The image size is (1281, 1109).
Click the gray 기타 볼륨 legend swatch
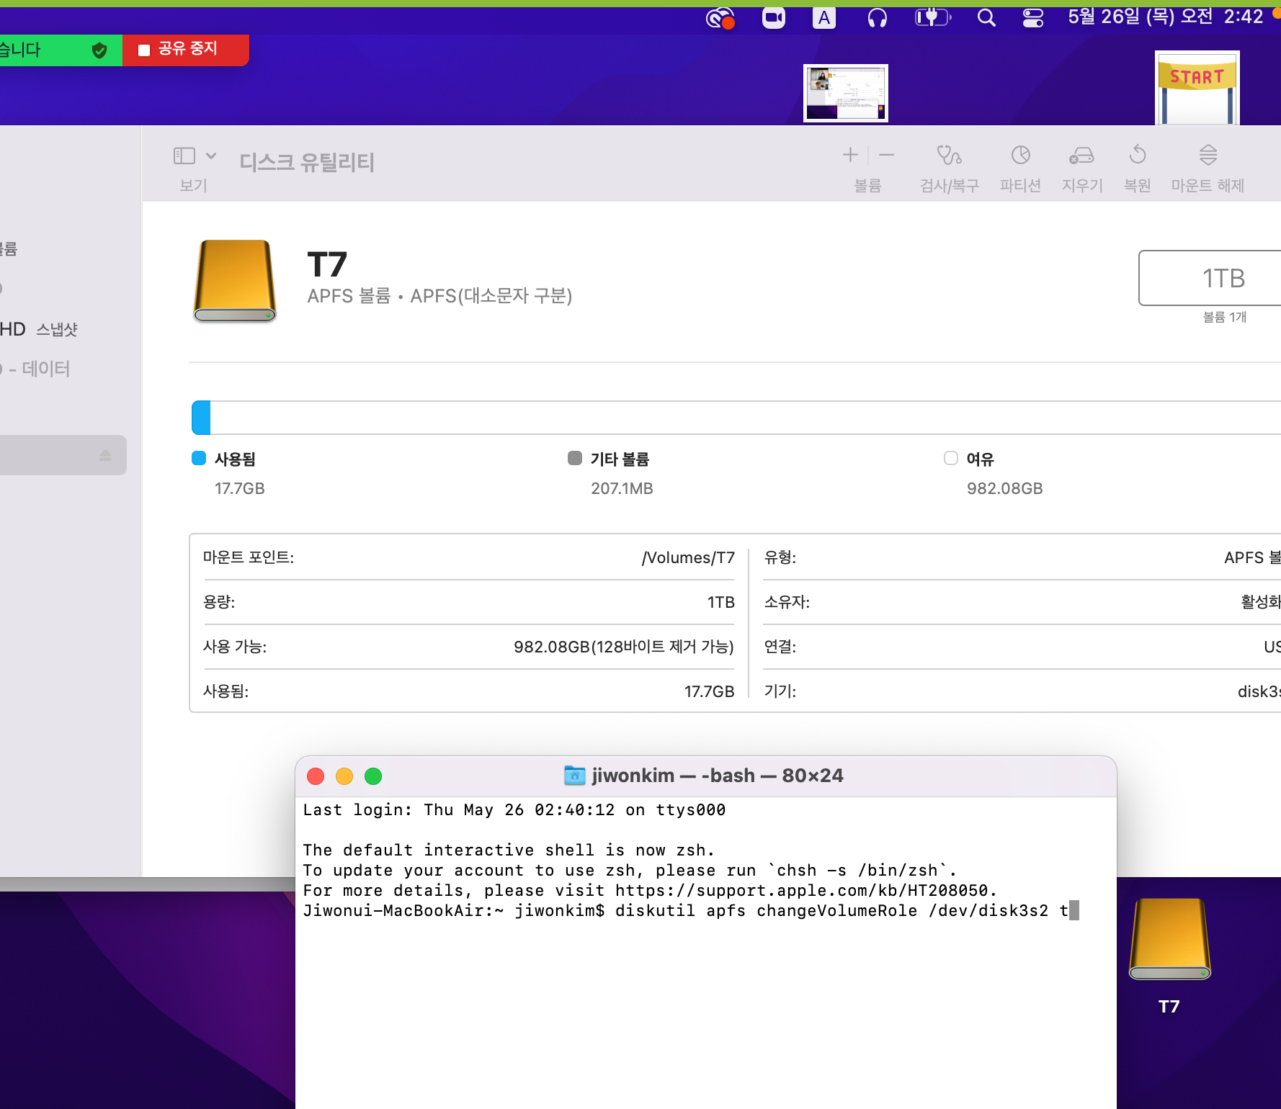(x=575, y=458)
